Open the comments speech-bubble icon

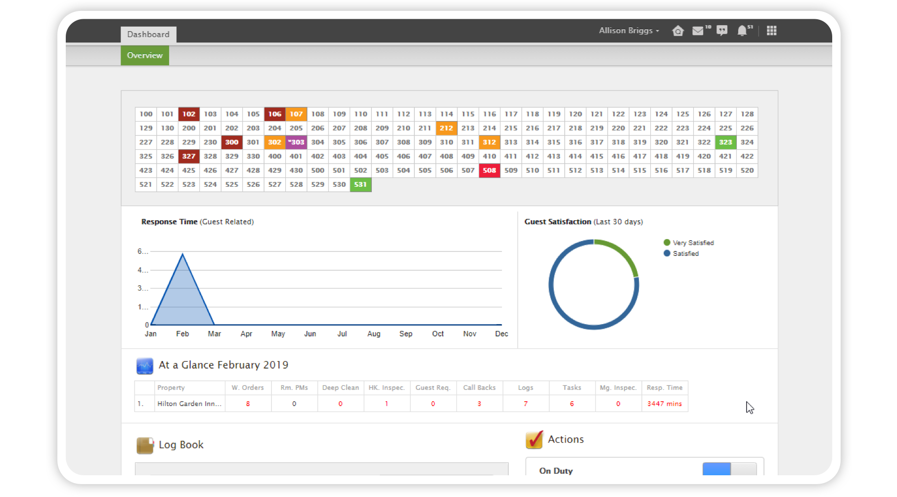coord(721,31)
